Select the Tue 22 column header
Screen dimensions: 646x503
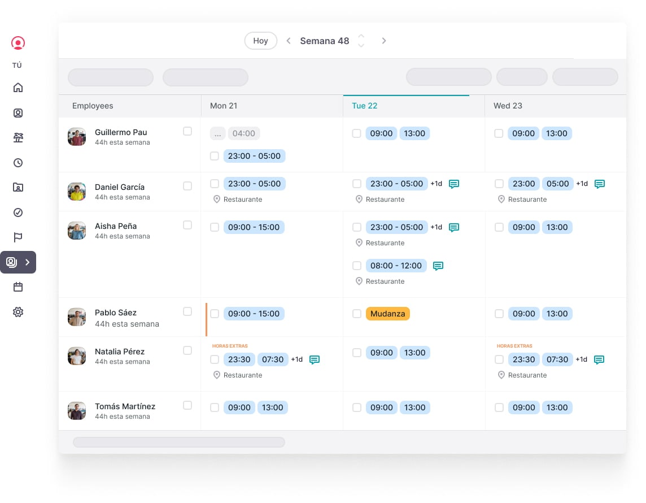click(x=365, y=106)
